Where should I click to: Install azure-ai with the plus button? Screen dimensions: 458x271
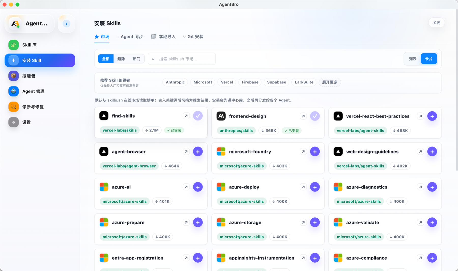(198, 187)
